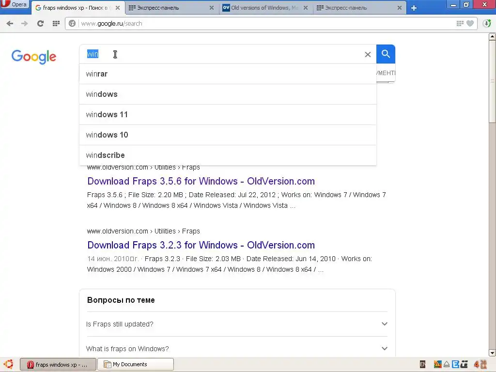Clear the search box with X

click(368, 54)
